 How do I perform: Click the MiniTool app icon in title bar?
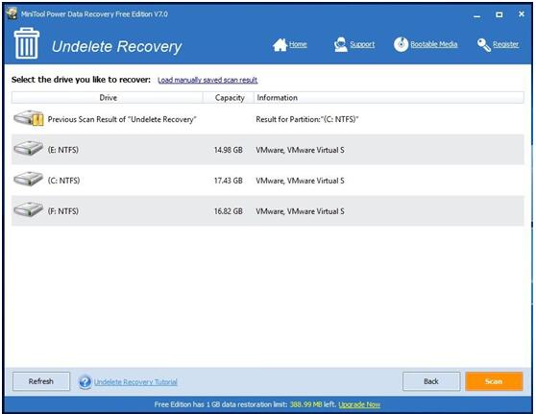click(12, 13)
